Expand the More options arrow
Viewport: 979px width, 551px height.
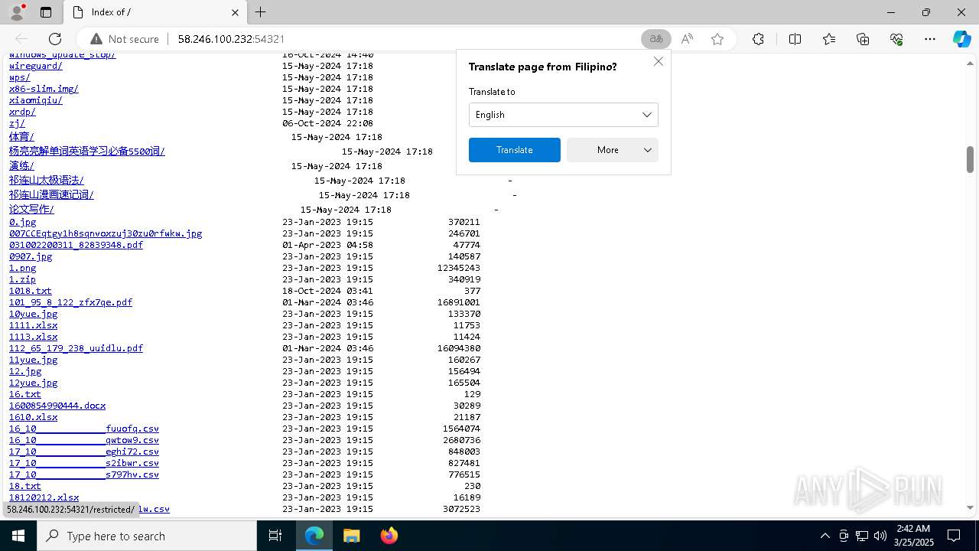pyautogui.click(x=648, y=150)
